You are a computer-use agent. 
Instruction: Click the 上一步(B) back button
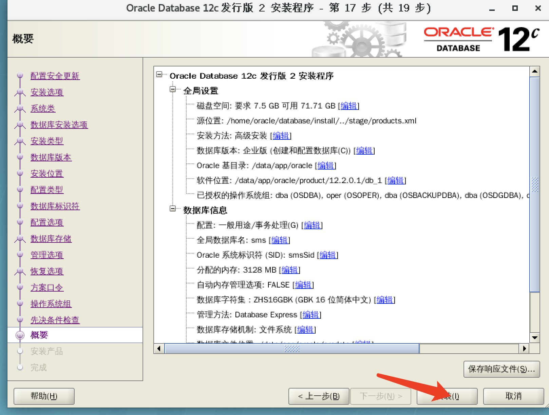319,396
